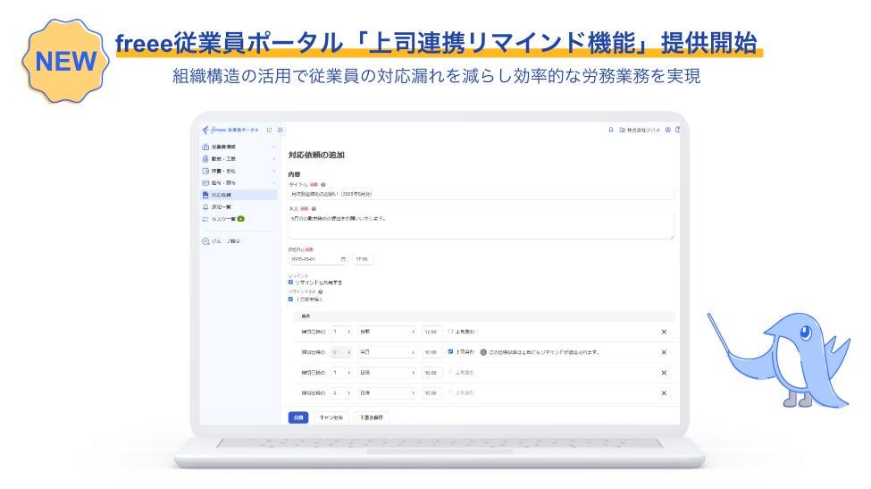Toggle 上司含む on the 2 日後 row
Image resolution: width=871 pixels, height=489 pixels.
click(x=450, y=392)
